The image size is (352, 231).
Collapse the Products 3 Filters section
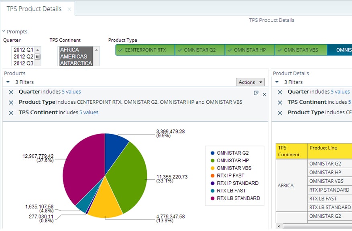(x=8, y=82)
